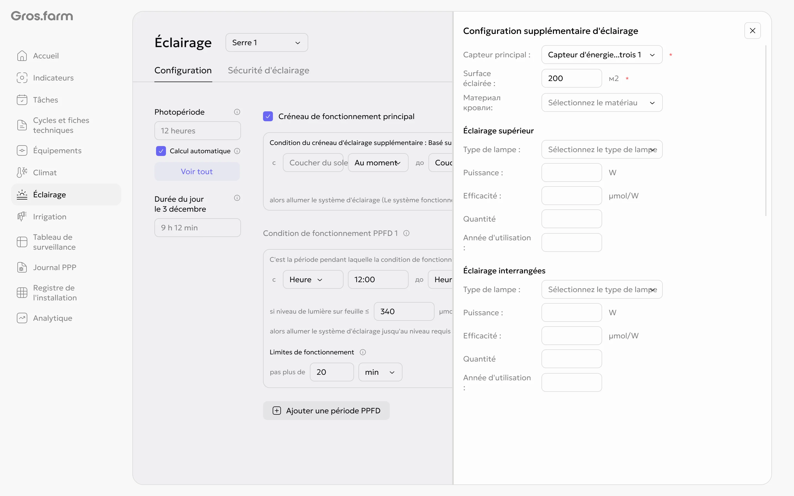The image size is (794, 496).
Task: Uncheck Créneau de fonctionnement principal
Action: 268,117
